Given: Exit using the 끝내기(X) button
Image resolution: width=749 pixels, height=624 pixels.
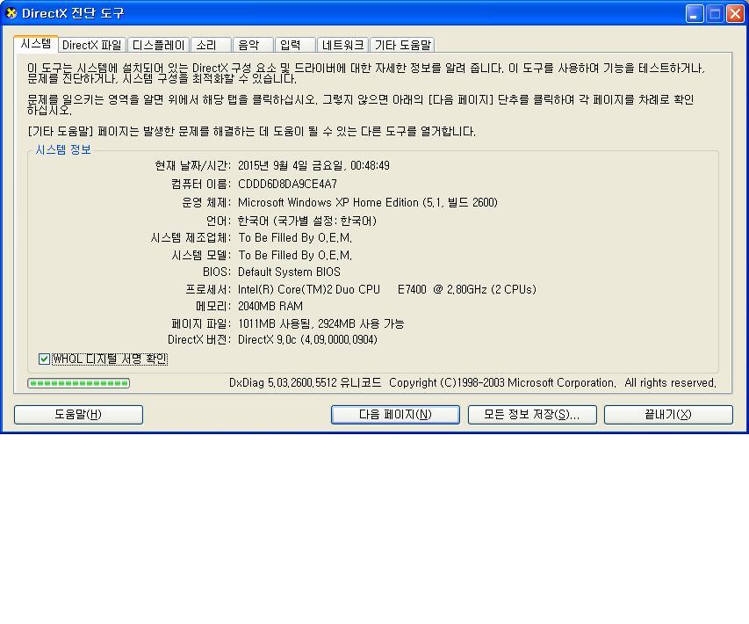Looking at the screenshot, I should (668, 415).
